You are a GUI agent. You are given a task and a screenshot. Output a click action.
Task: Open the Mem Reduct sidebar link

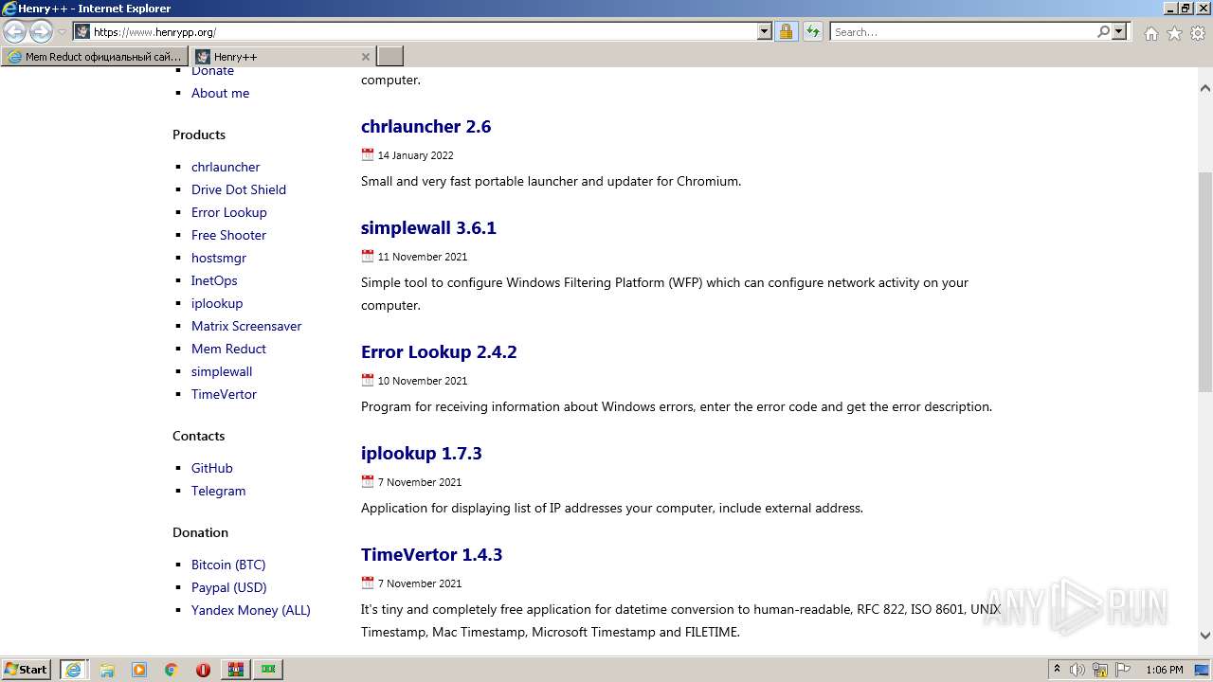tap(228, 349)
